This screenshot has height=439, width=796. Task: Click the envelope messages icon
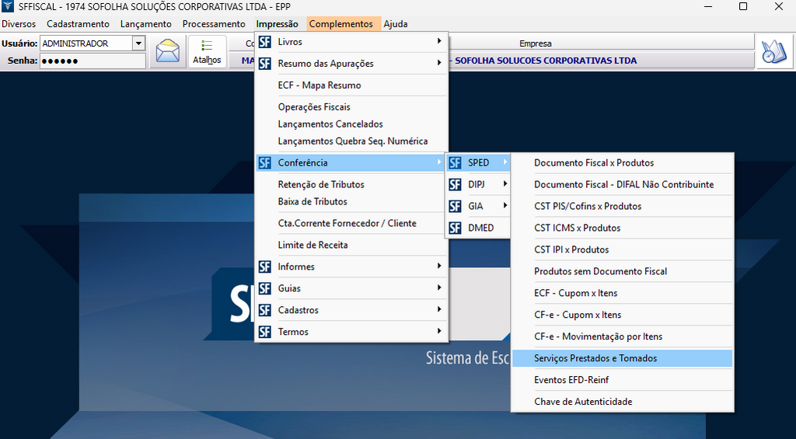167,52
